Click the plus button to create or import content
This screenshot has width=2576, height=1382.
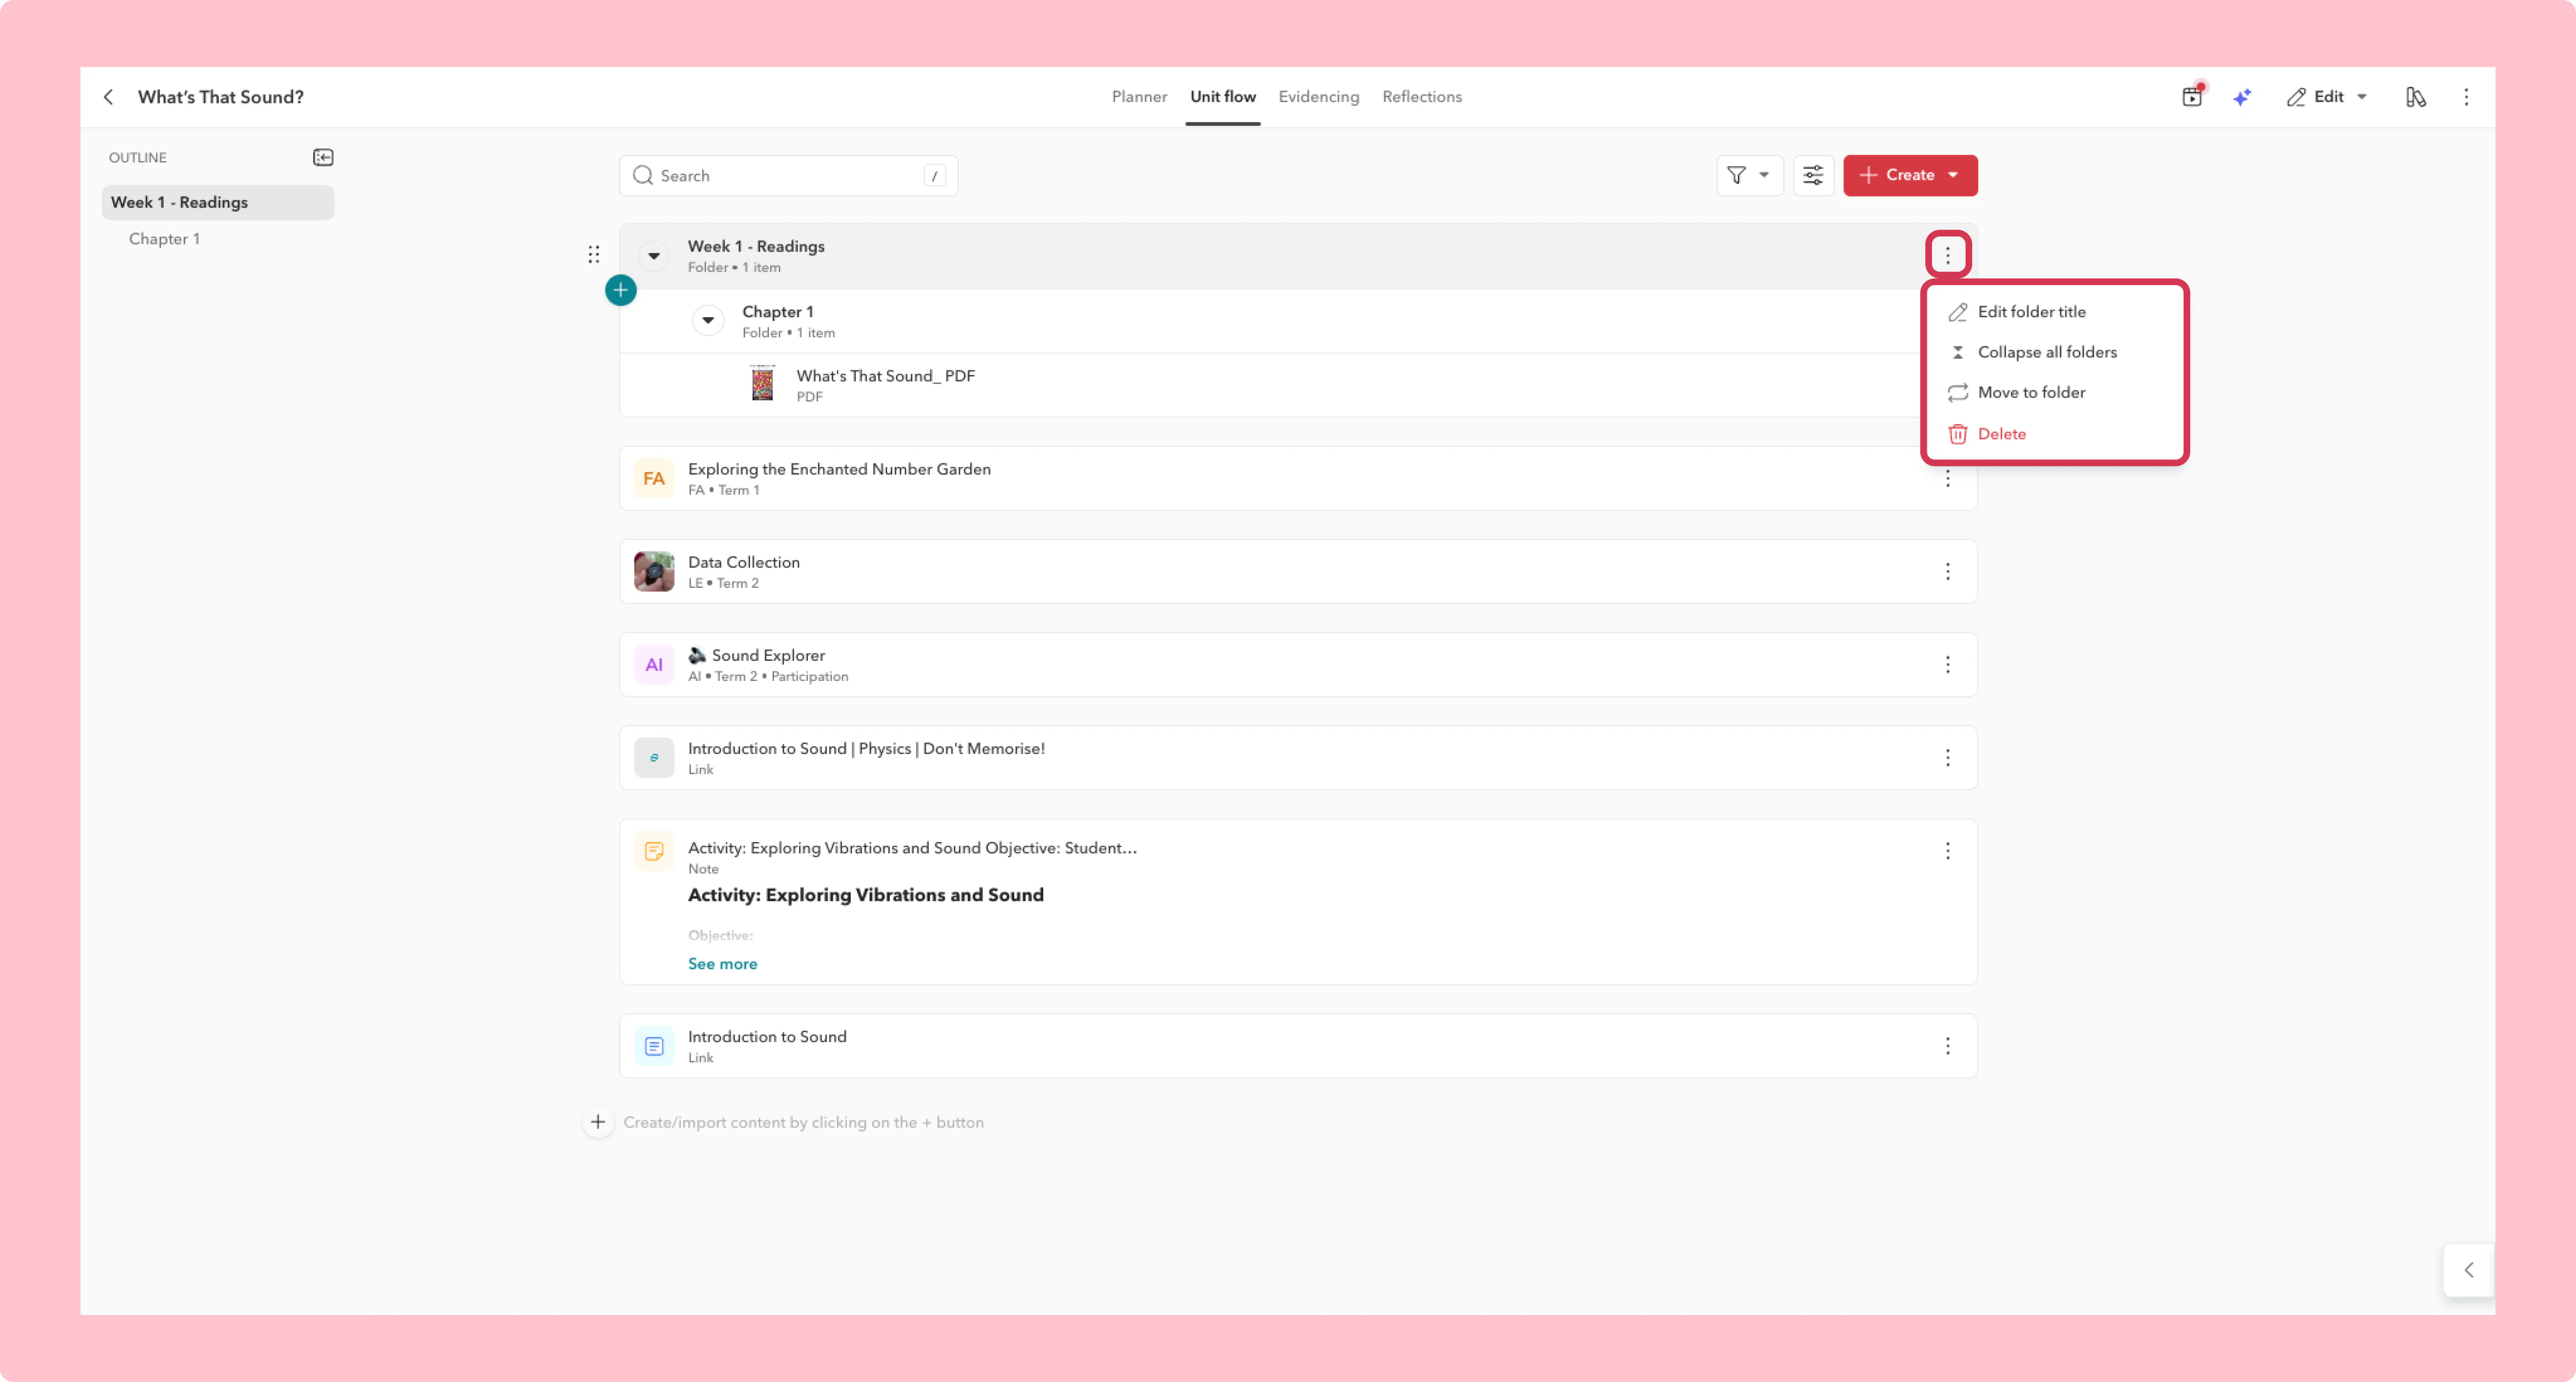[x=598, y=1122]
